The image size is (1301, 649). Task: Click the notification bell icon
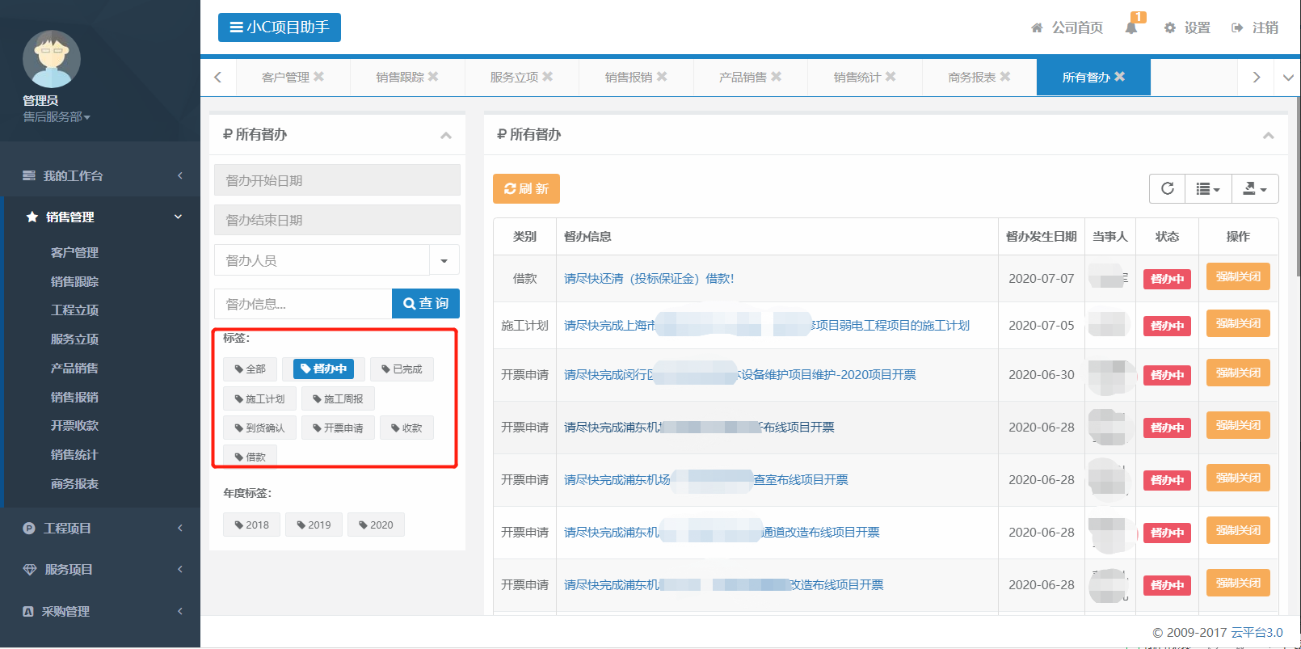[1131, 27]
